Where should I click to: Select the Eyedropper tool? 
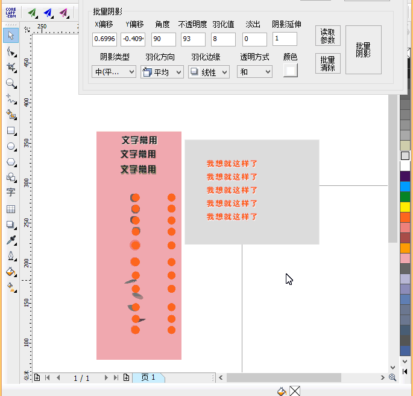[11, 240]
